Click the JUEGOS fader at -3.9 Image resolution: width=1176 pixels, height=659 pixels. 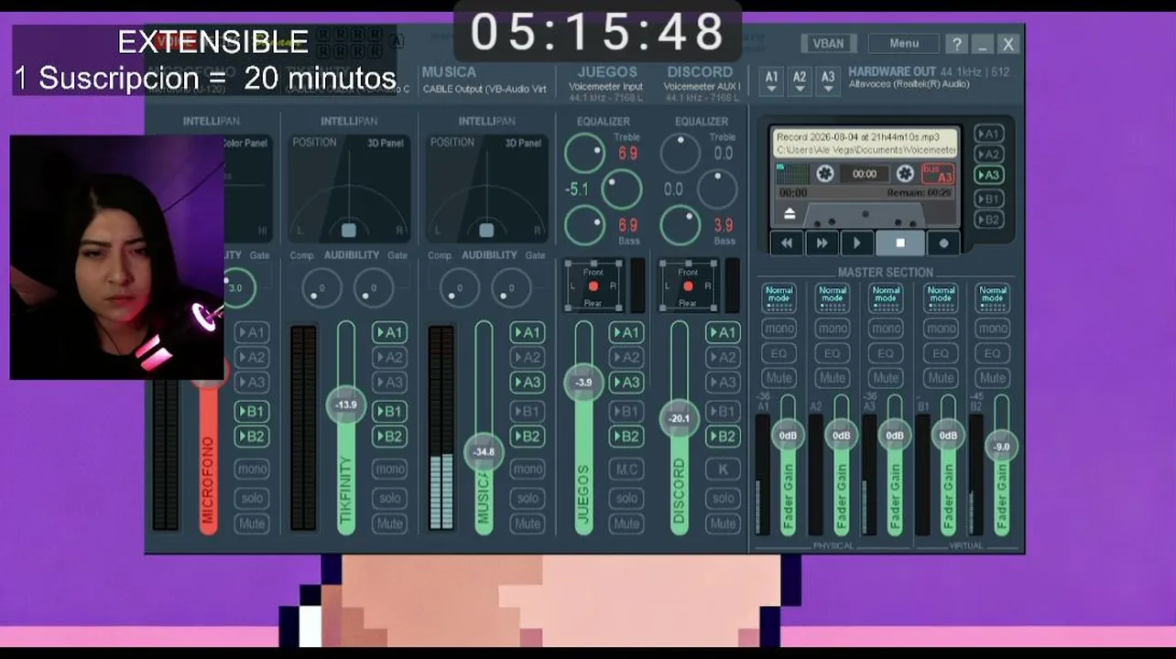(583, 383)
